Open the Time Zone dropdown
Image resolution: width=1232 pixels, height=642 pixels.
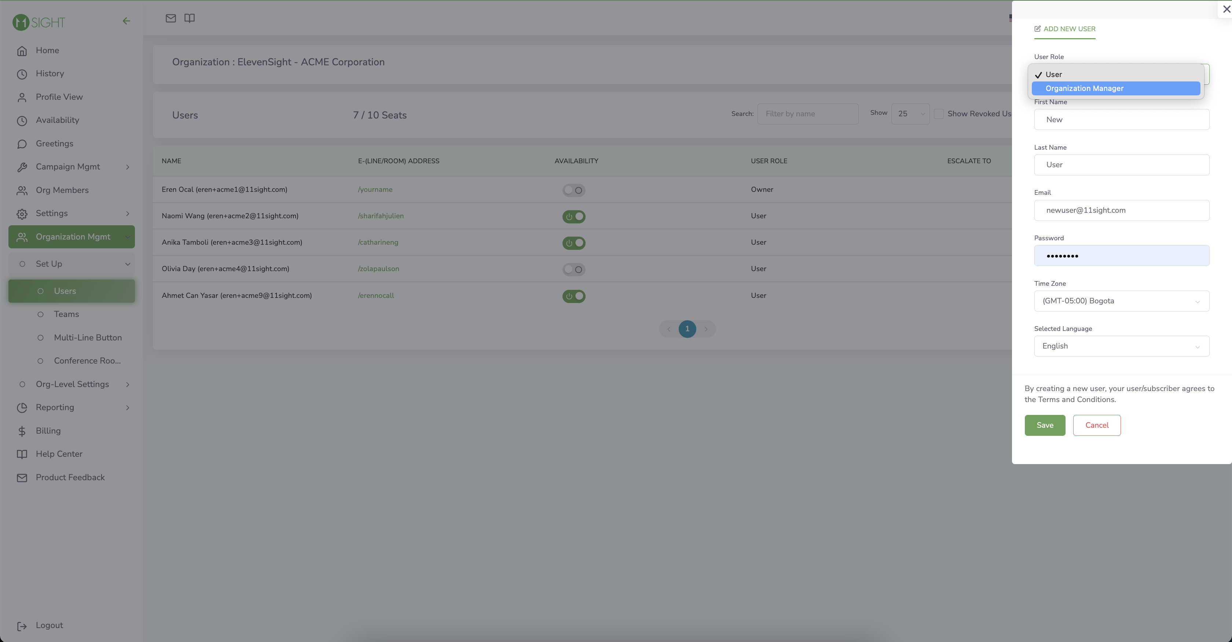(x=1121, y=301)
